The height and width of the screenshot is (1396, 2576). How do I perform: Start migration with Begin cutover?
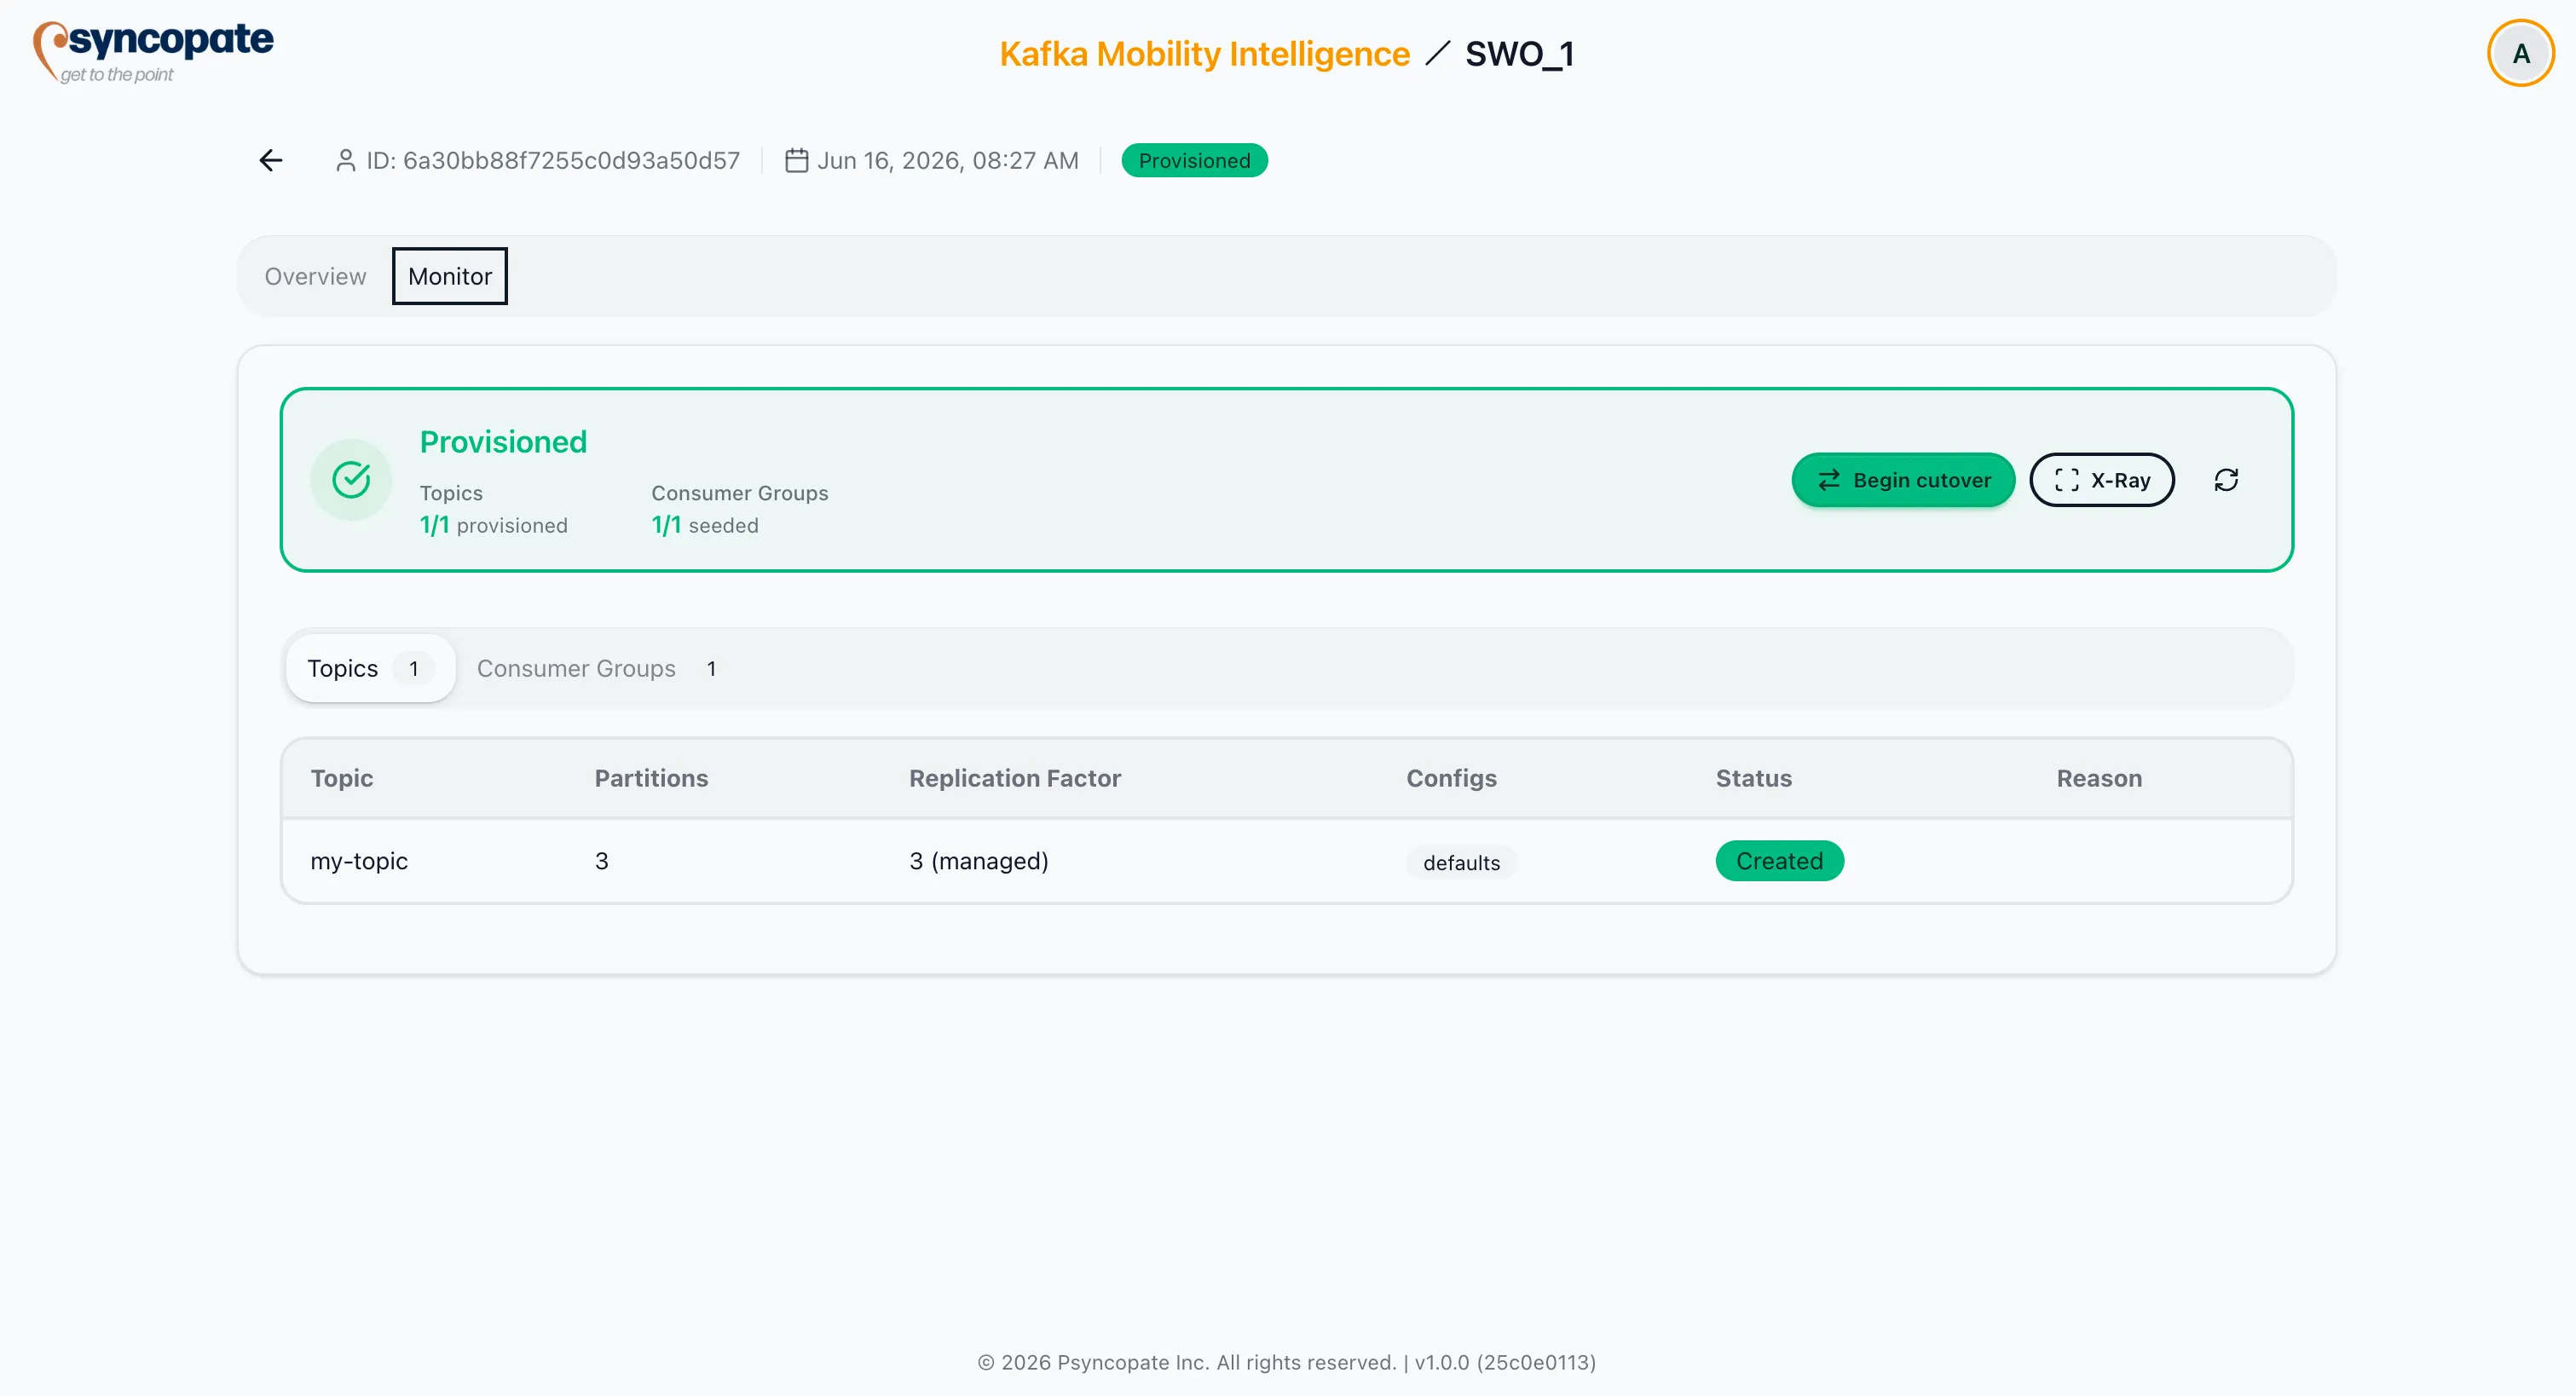point(1903,480)
